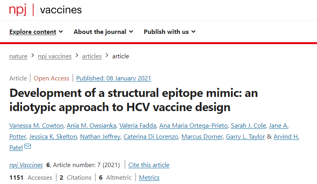Click the npj vaccines journal logo
The height and width of the screenshot is (184, 317).
pos(45,10)
